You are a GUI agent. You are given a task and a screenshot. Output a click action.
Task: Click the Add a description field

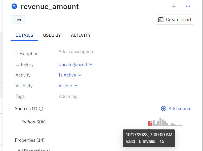76,51
